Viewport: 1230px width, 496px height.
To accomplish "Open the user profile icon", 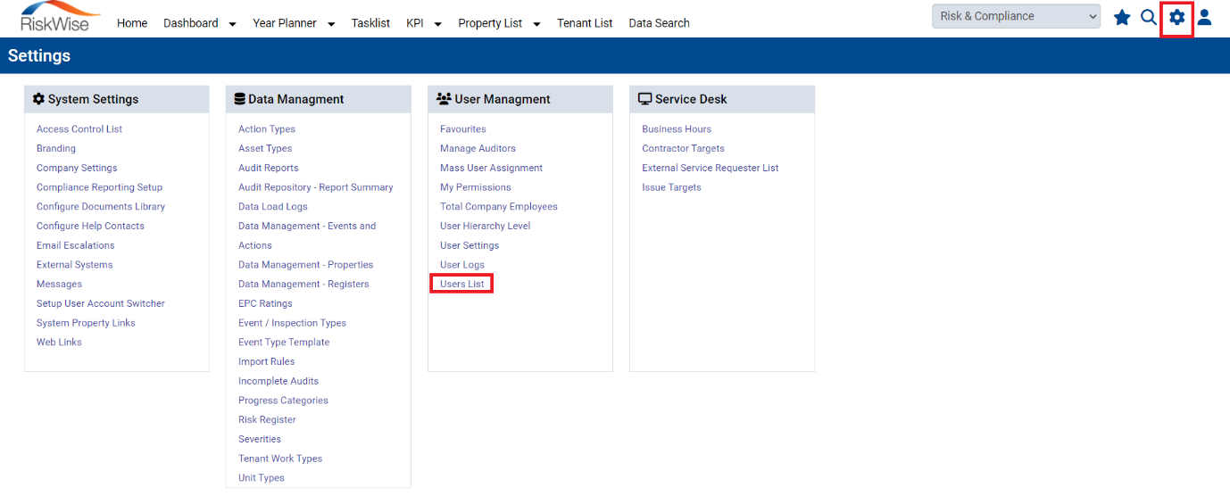I will point(1204,17).
